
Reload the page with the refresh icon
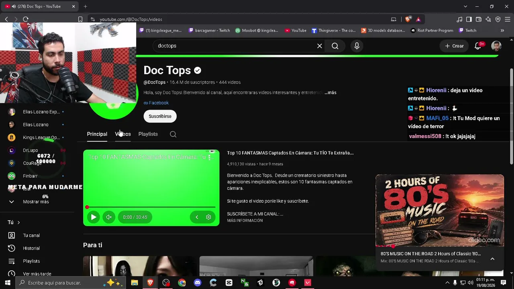(26, 19)
